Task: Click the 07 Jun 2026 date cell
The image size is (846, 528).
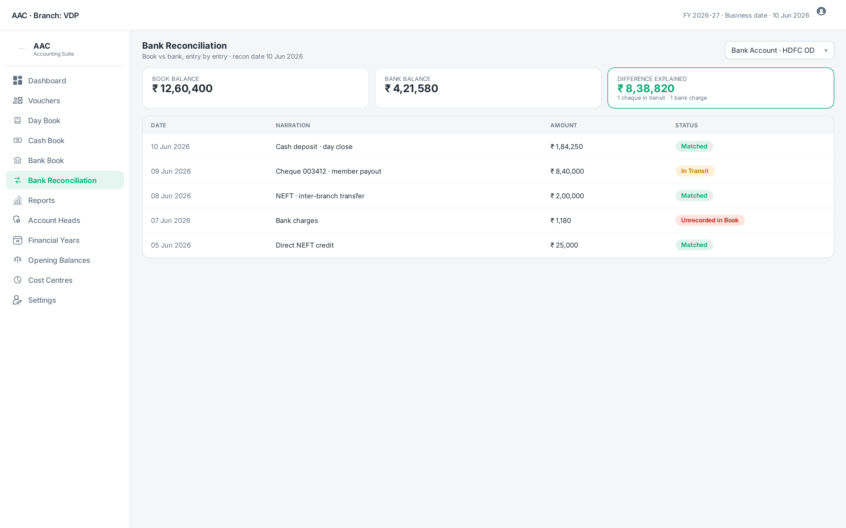Action: pos(171,220)
